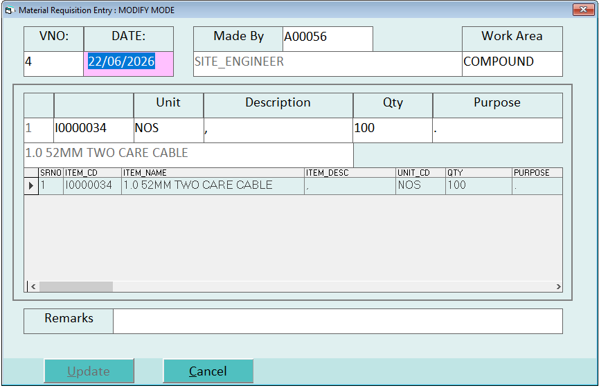Click the ITEM_DESC column header
Image resolution: width=599 pixels, height=388 pixels.
[x=350, y=172]
